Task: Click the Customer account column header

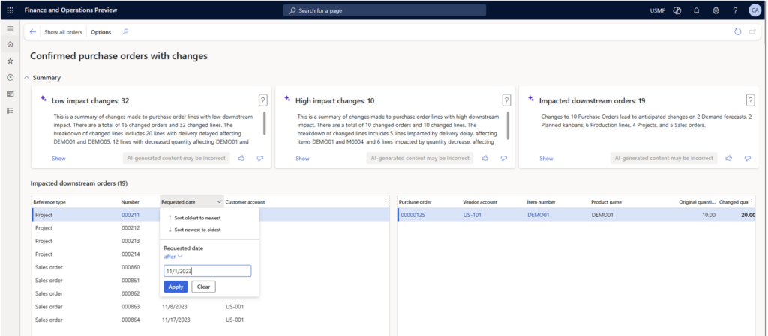Action: (245, 202)
